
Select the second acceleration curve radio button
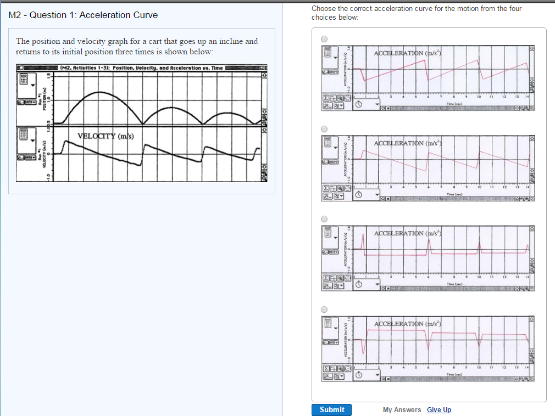pyautogui.click(x=324, y=129)
